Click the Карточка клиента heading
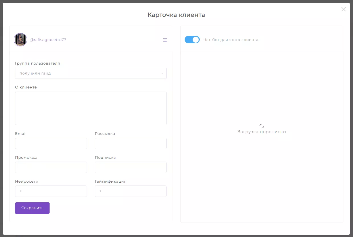Screen dimensions: 353x237 [x=176, y=15]
